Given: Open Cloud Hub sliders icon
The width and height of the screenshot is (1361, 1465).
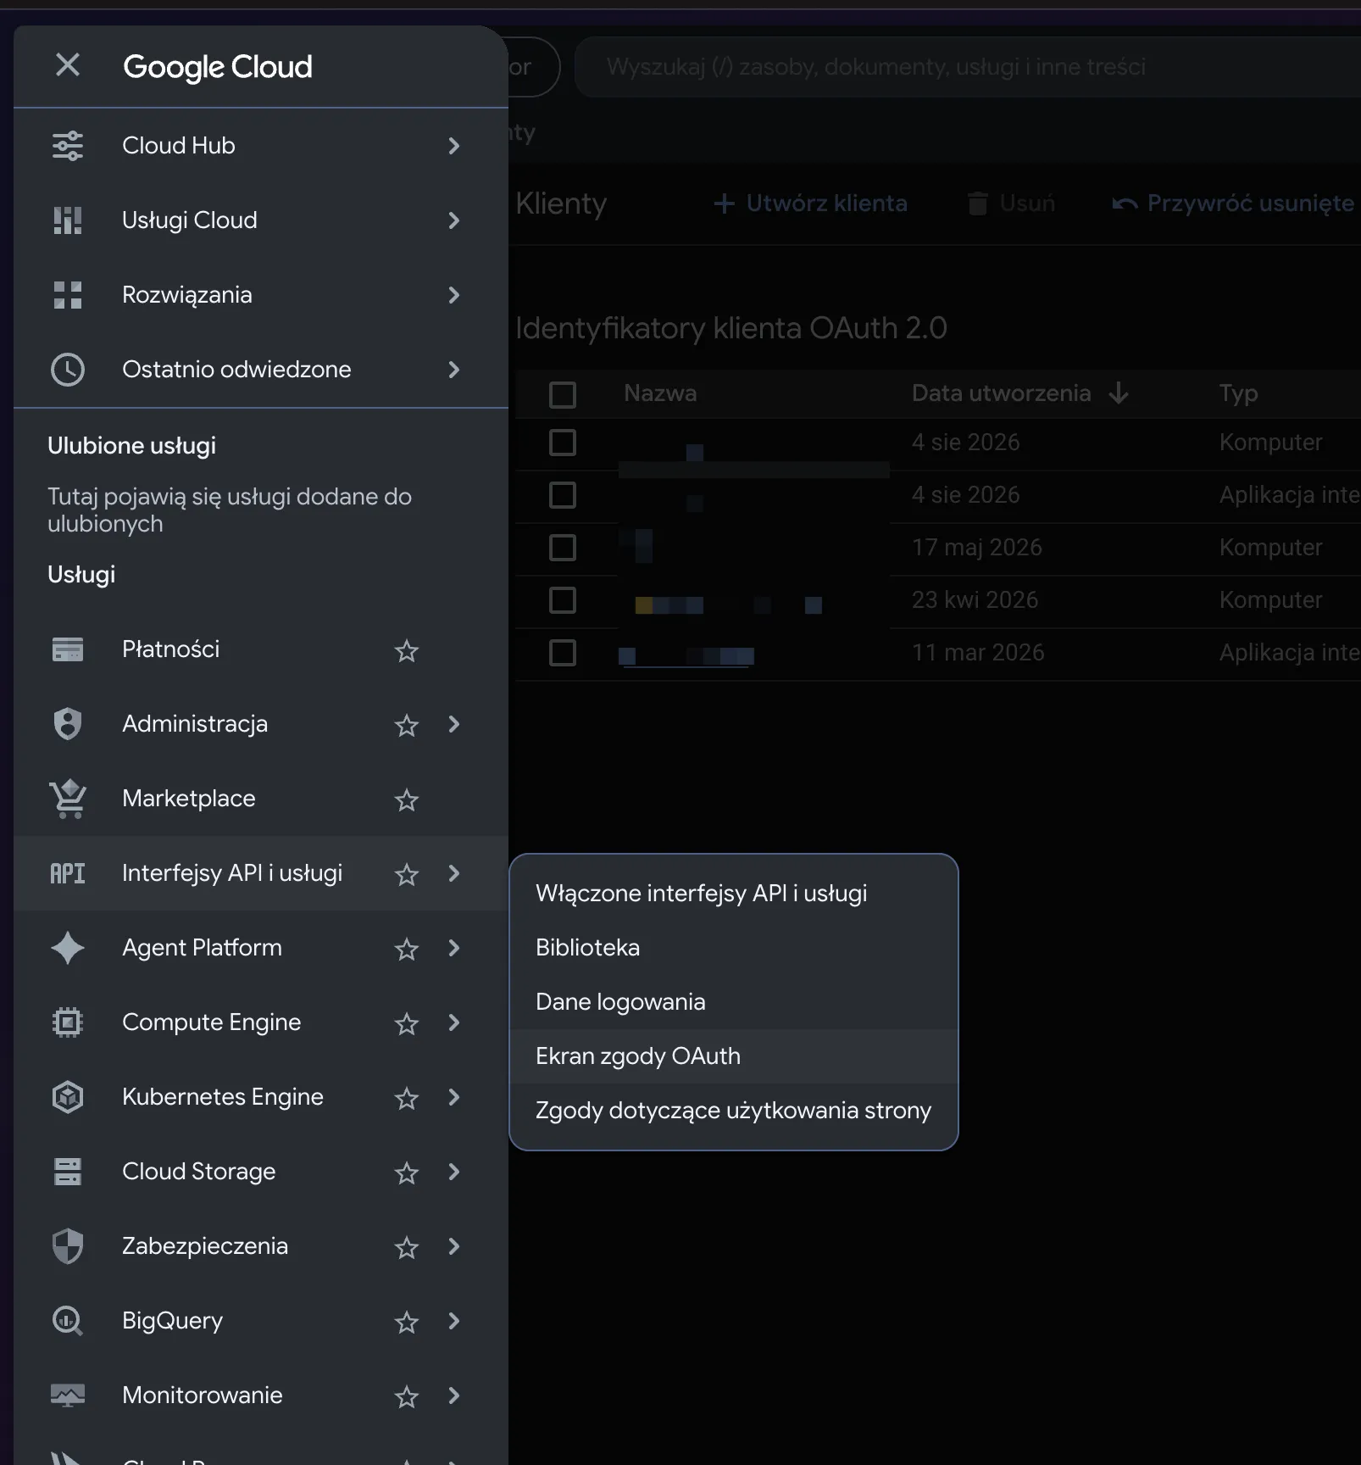Looking at the screenshot, I should point(68,146).
